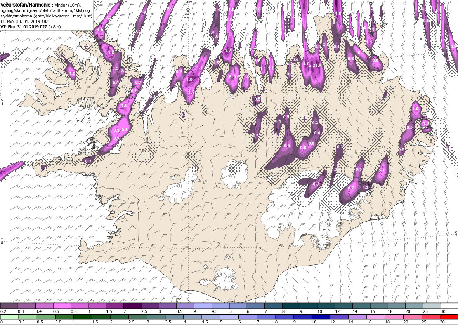Pick the pale gray swatch labeled 25 in purple legend

(432, 306)
